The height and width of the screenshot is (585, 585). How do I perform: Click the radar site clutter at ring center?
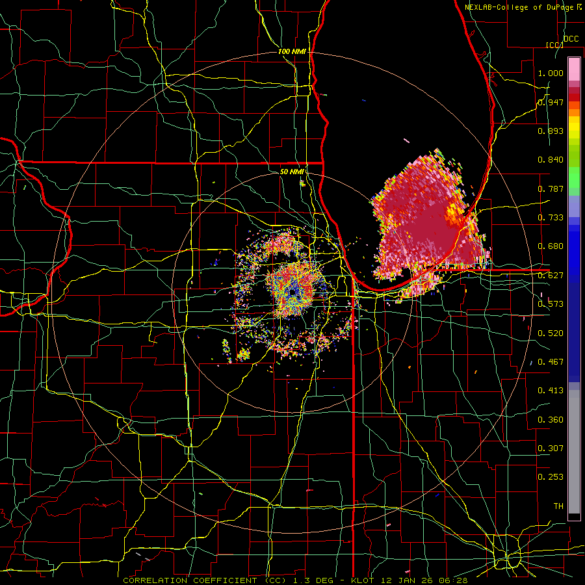(x=294, y=291)
